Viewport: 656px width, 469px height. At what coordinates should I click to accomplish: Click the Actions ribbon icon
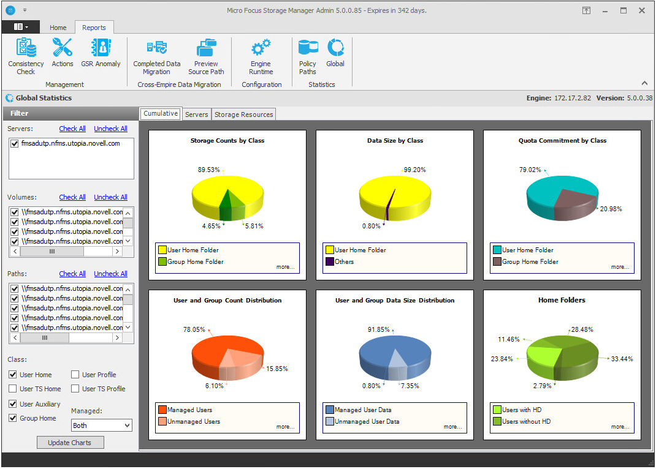[62, 53]
